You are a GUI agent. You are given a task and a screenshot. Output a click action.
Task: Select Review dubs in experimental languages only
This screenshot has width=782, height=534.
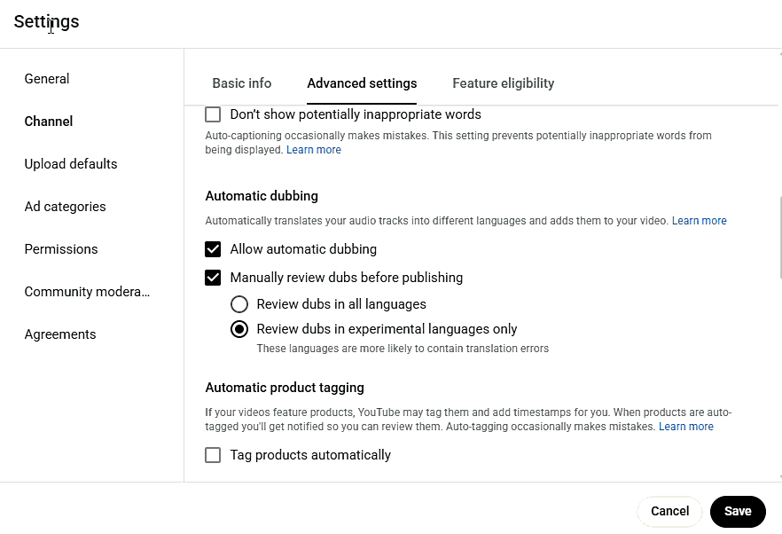click(x=239, y=329)
